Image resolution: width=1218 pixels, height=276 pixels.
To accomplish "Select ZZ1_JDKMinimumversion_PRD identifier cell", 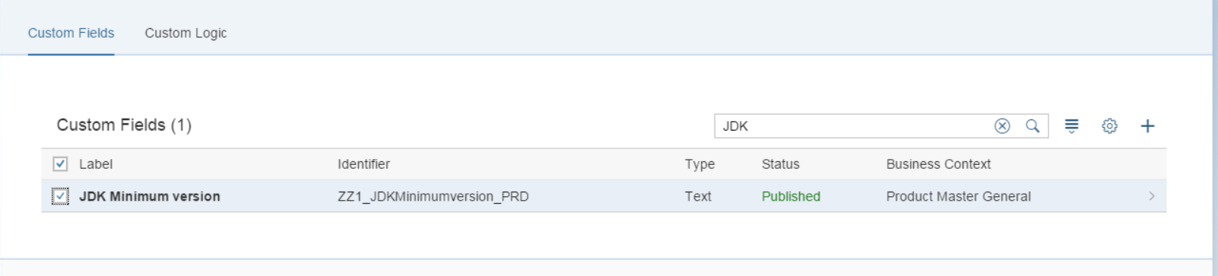I will pos(433,196).
